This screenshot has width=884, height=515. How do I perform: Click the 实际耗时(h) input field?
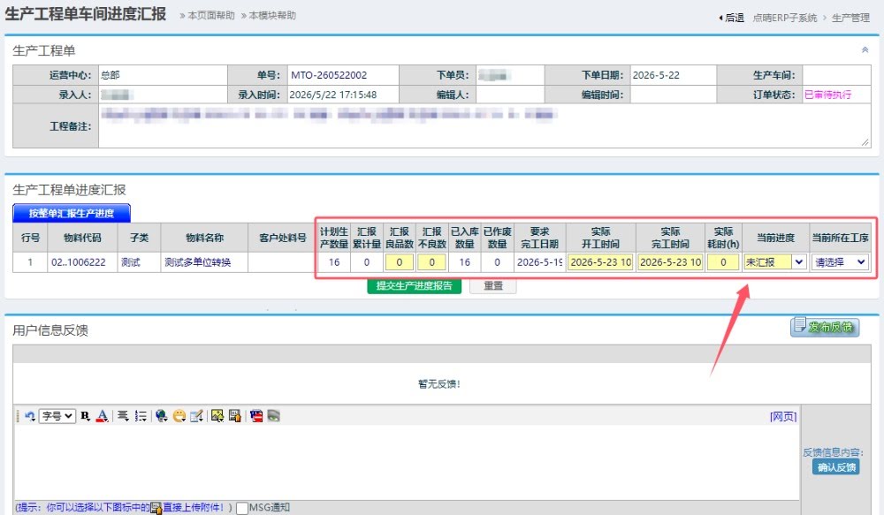pyautogui.click(x=723, y=262)
